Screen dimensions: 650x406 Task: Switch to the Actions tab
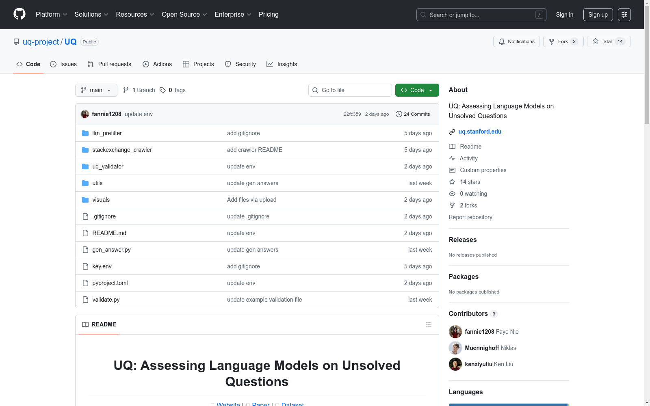(157, 64)
